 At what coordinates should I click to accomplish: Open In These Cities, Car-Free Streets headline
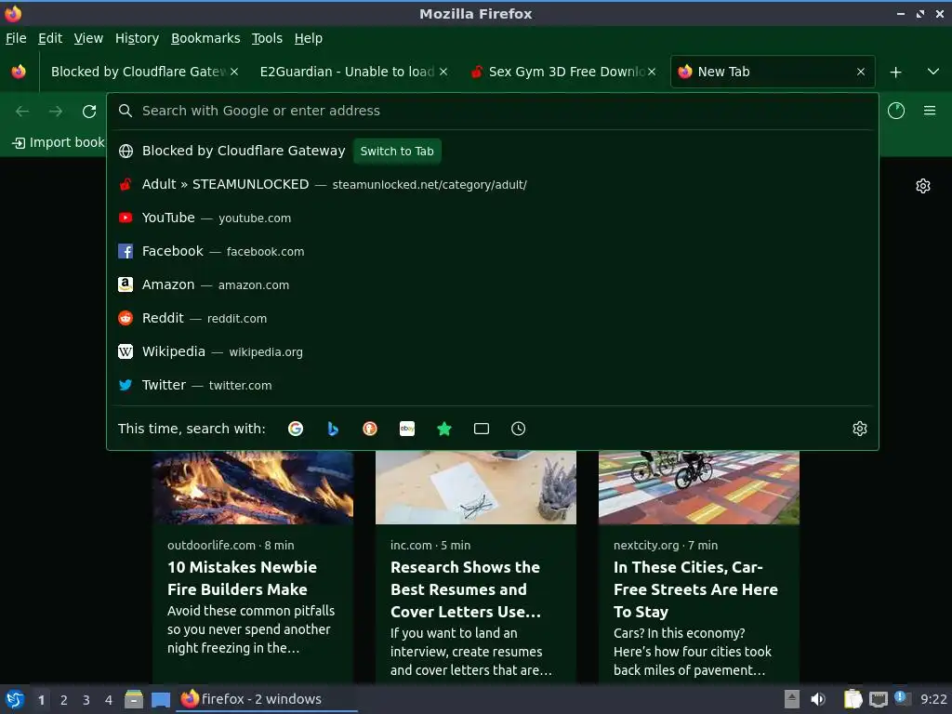(x=695, y=588)
